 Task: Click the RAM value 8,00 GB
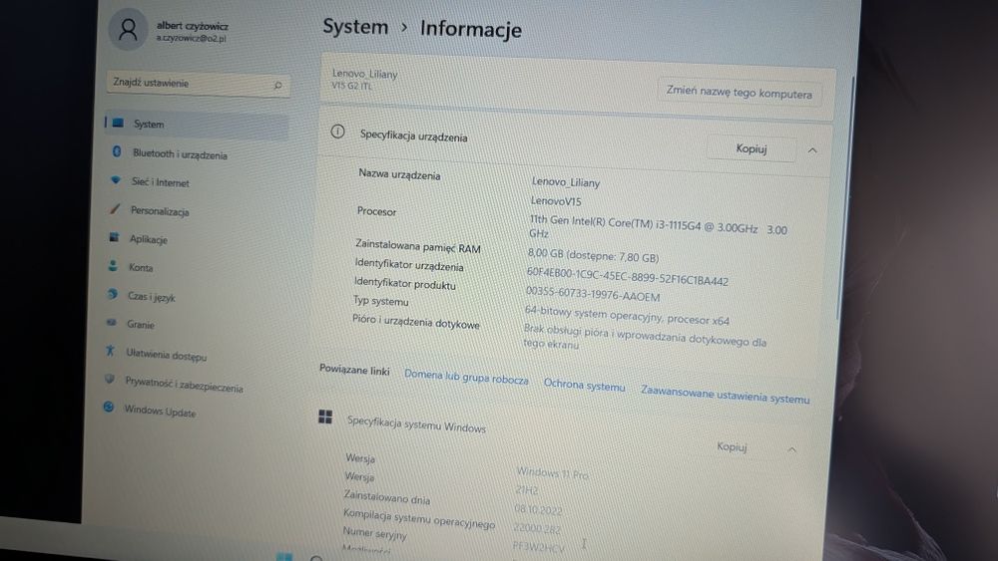tap(593, 255)
